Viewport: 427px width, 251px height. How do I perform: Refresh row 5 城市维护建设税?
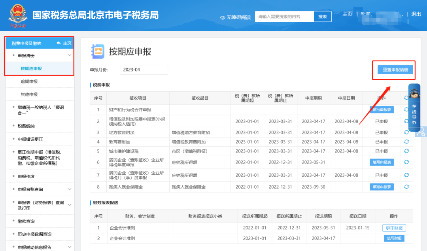406,151
